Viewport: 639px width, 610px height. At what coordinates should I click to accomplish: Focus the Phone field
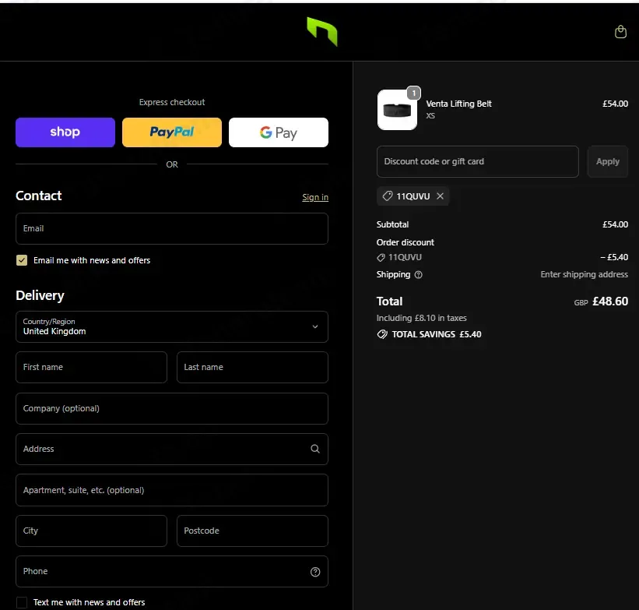coord(172,572)
